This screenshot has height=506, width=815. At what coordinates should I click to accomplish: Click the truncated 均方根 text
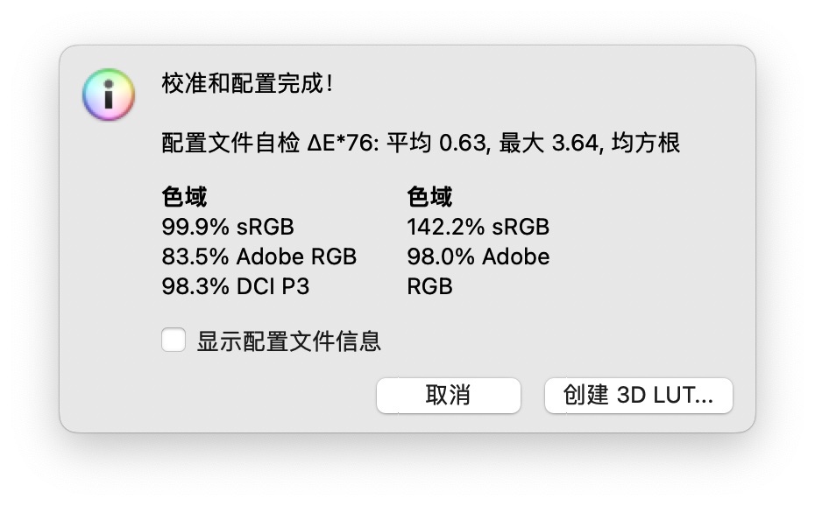646,143
